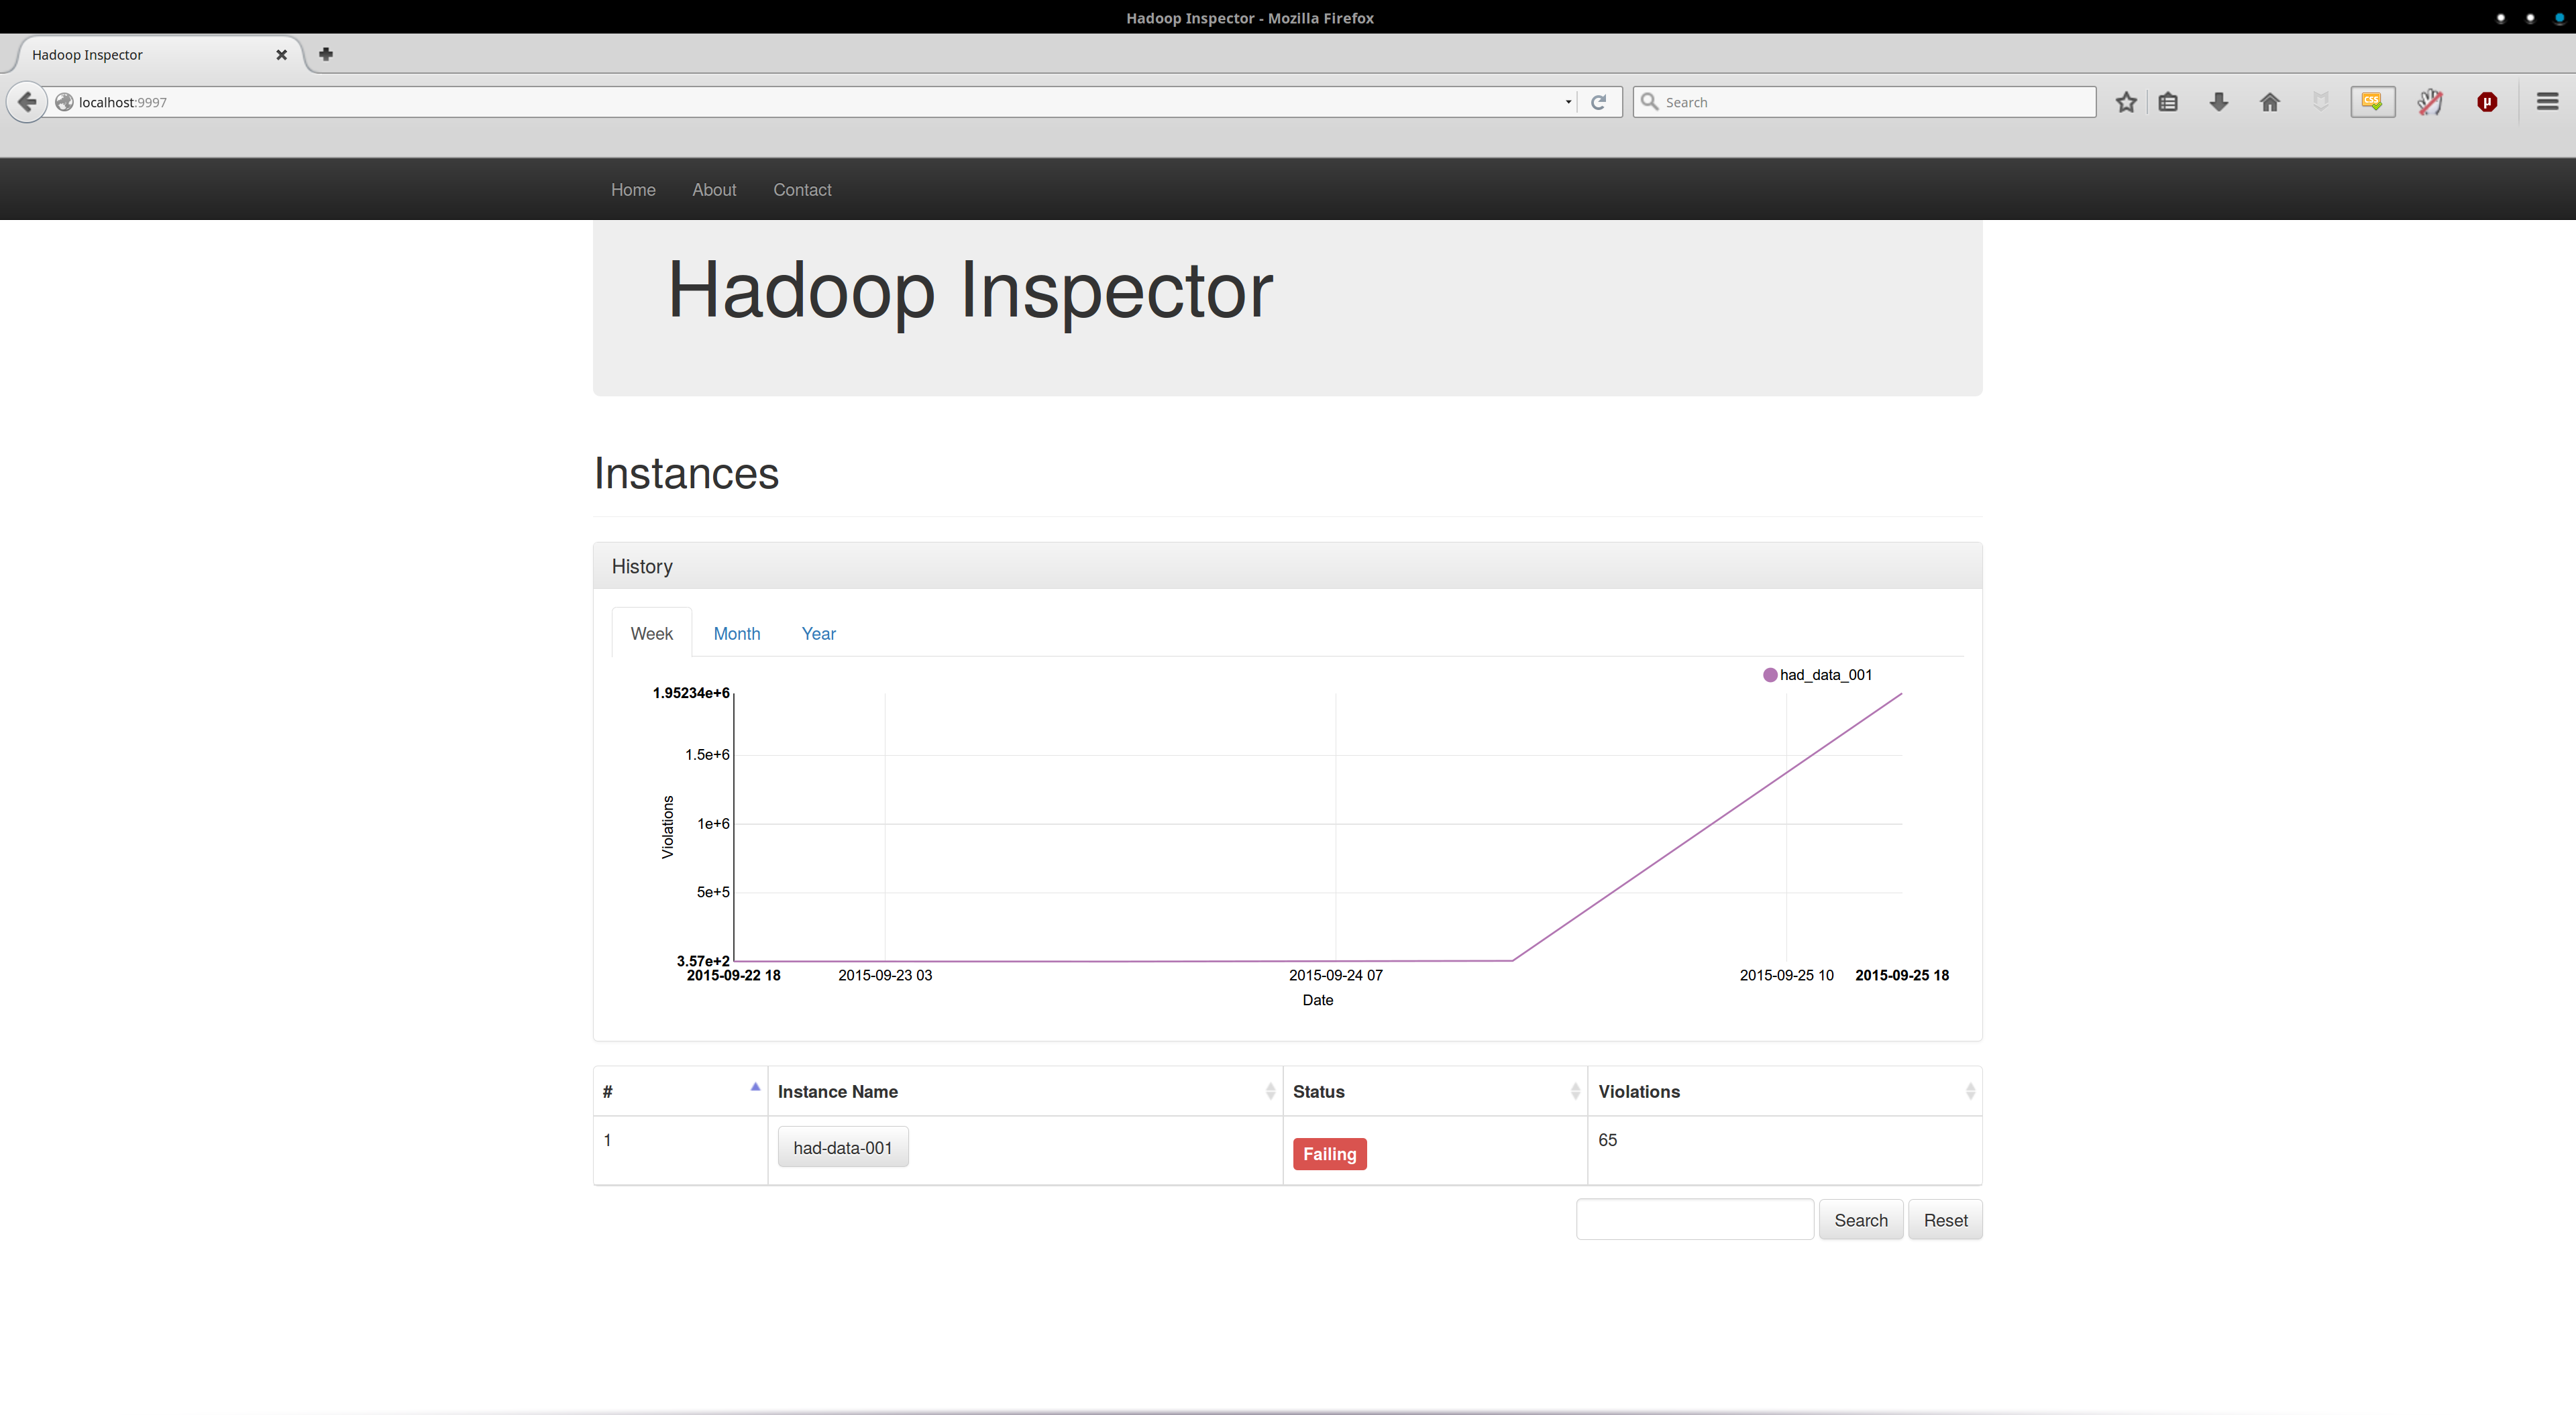Image resolution: width=2576 pixels, height=1415 pixels.
Task: Sort by the # column arrow
Action: click(755, 1088)
